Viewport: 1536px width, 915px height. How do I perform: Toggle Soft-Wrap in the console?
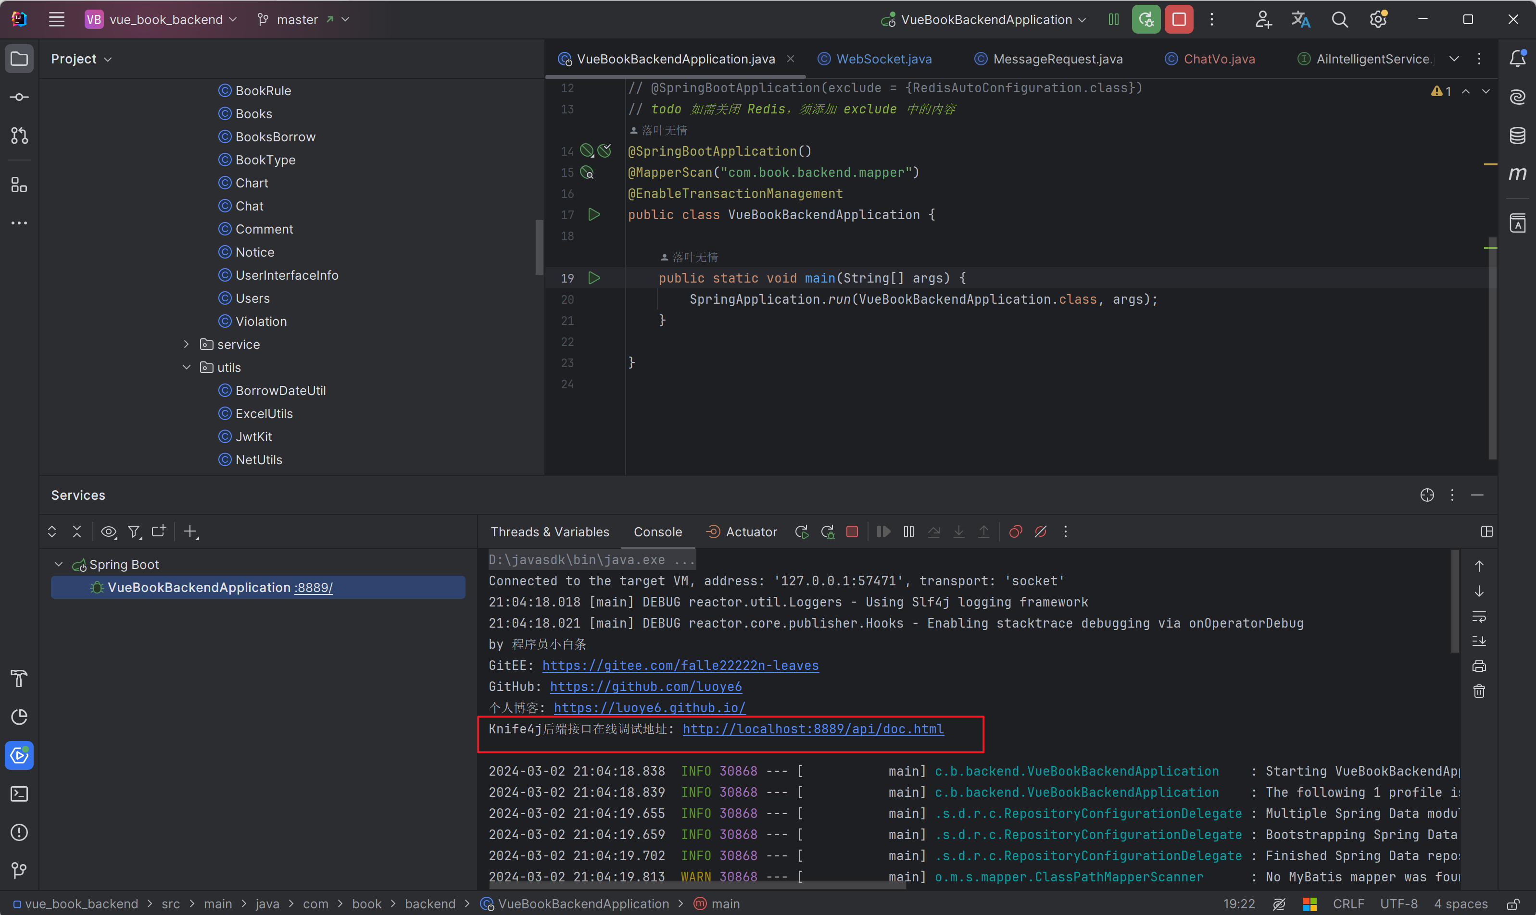(x=1479, y=616)
